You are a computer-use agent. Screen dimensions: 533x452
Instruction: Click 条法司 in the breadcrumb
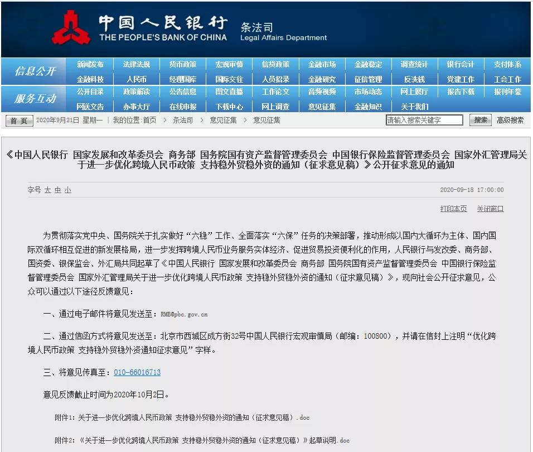coord(183,120)
